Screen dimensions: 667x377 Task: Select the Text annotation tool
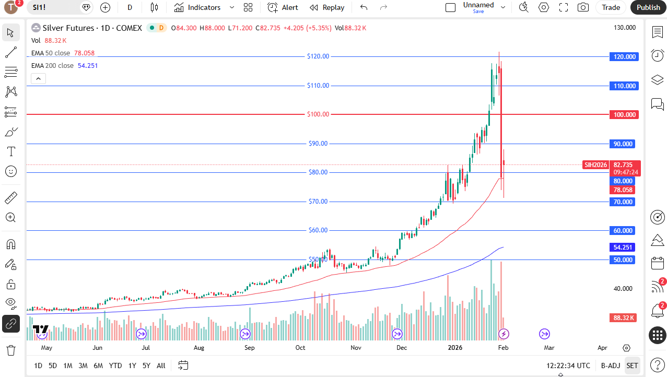[10, 151]
